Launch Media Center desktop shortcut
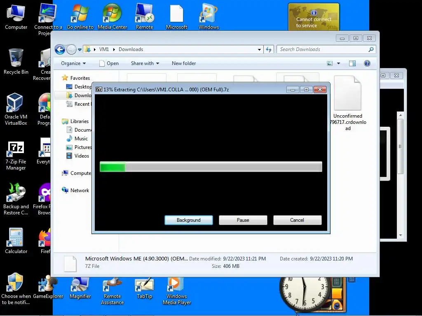422x316 pixels. [112, 16]
